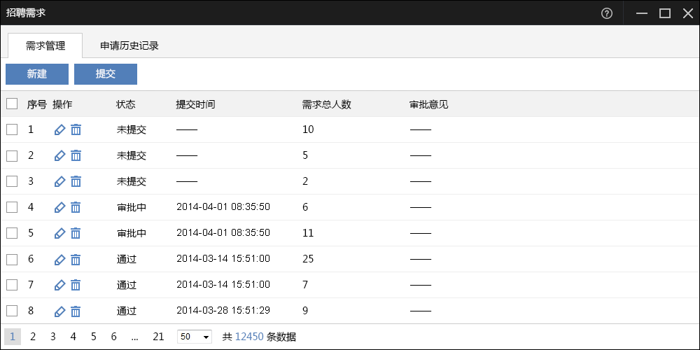Click the edit pencil icon for row 1
Screen dimensions: 700x350
pyautogui.click(x=59, y=129)
